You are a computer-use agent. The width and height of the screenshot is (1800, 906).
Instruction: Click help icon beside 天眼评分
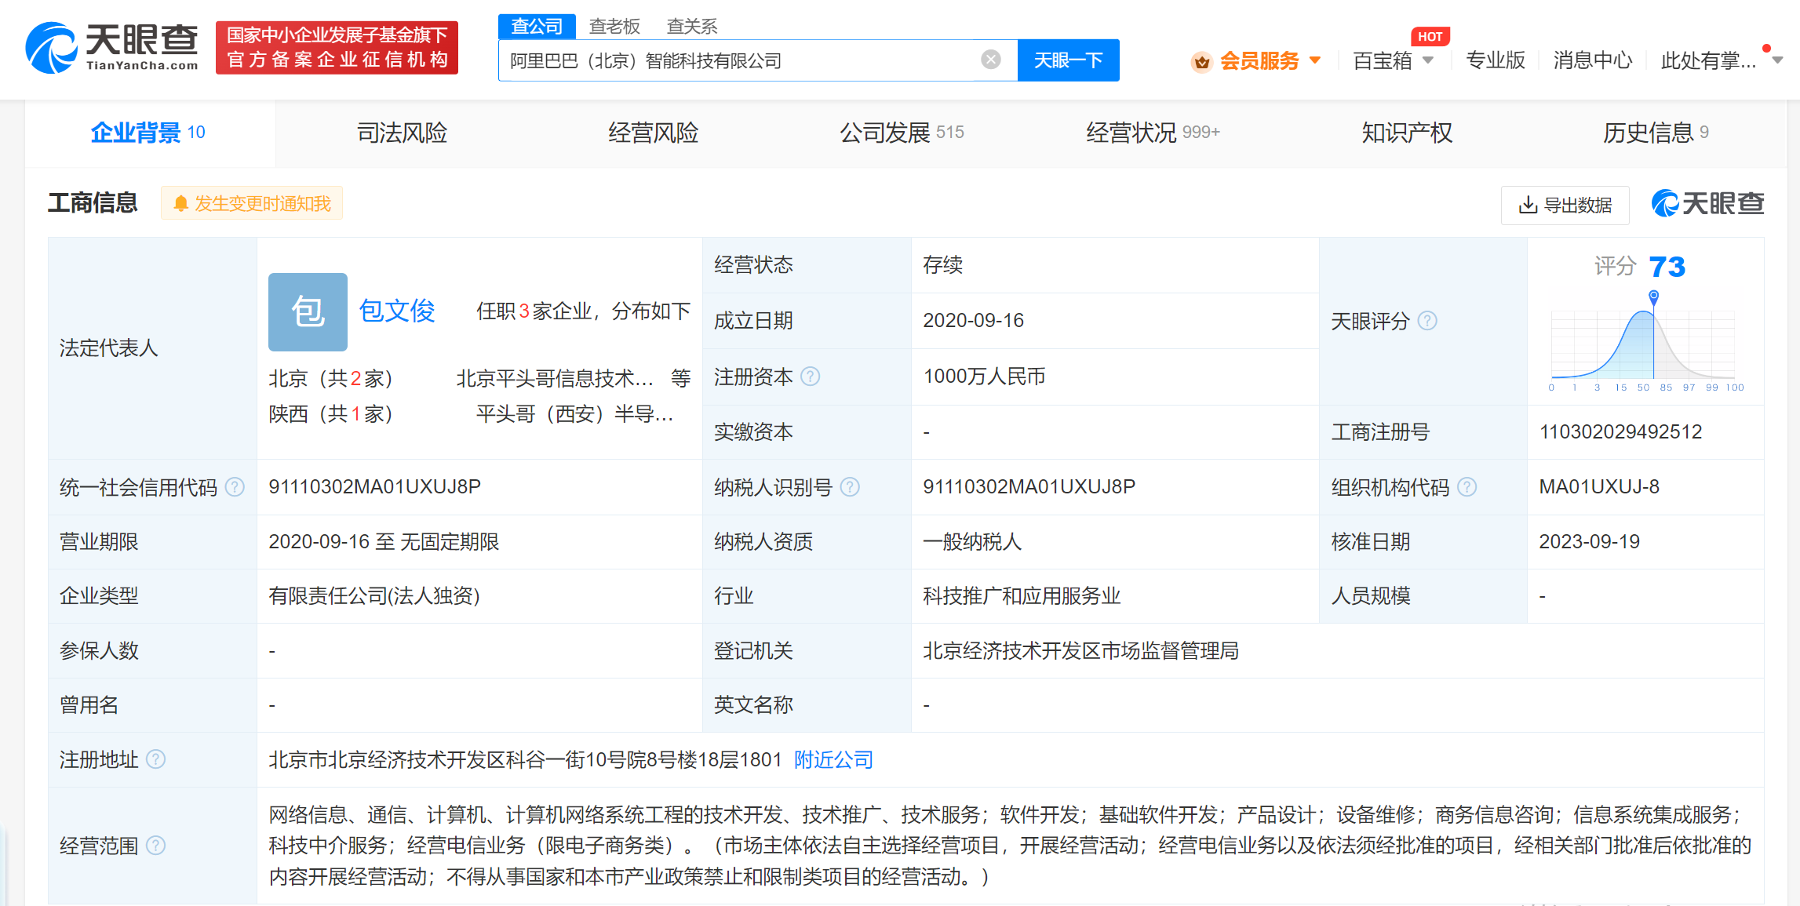pyautogui.click(x=1428, y=321)
